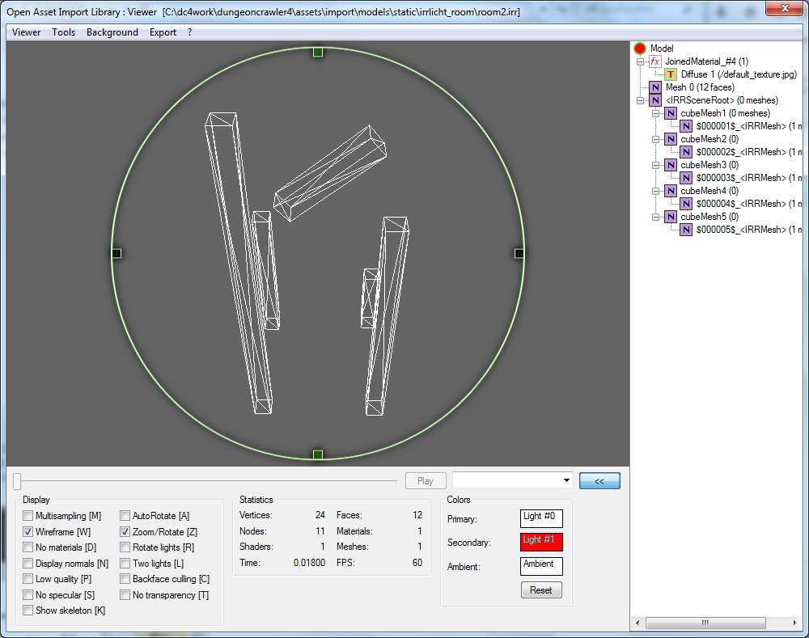Click the animation timeline slider handle

tap(17, 481)
